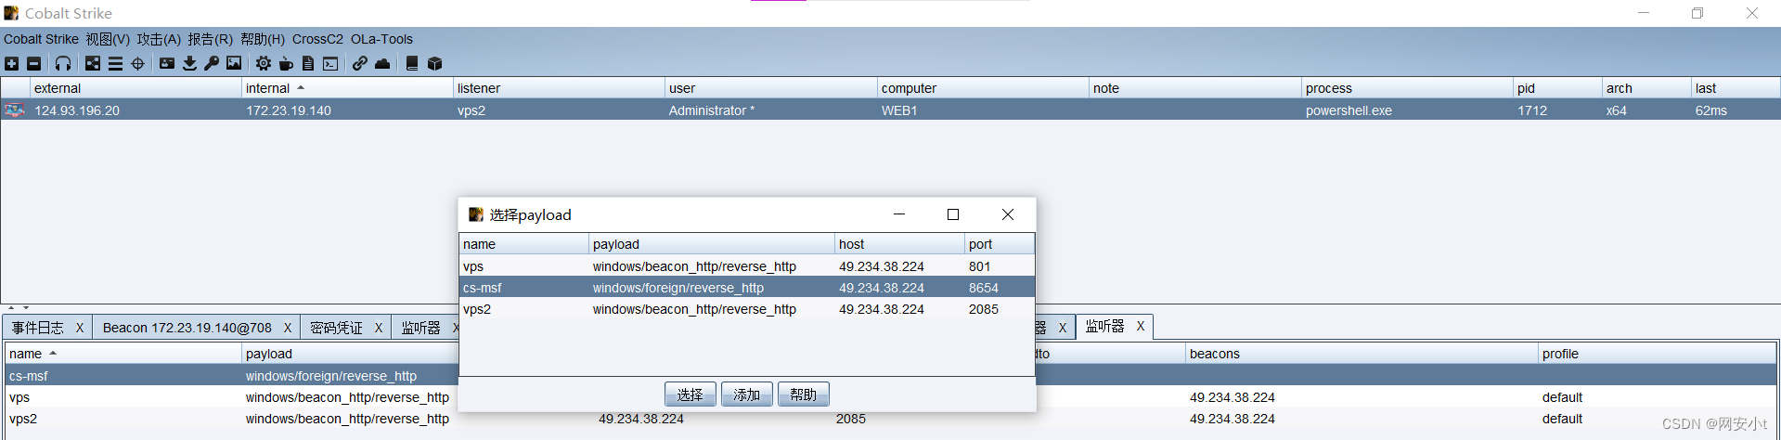
Task: Click the disconnect minus icon in toolbar
Action: (x=34, y=63)
